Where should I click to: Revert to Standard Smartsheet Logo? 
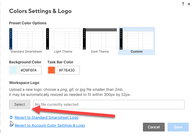coord(46,118)
